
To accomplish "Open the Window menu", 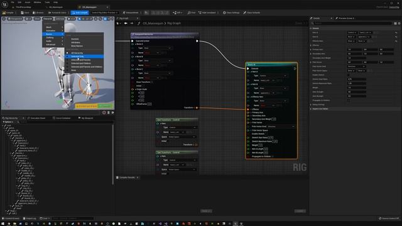I will 37,3.
